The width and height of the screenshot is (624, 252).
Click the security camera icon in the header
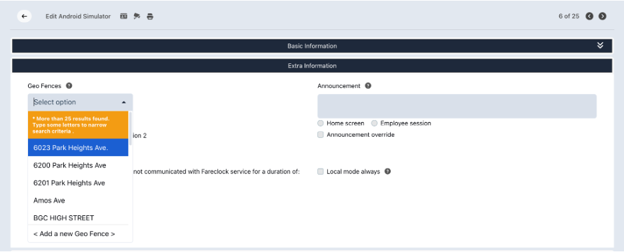tap(137, 16)
